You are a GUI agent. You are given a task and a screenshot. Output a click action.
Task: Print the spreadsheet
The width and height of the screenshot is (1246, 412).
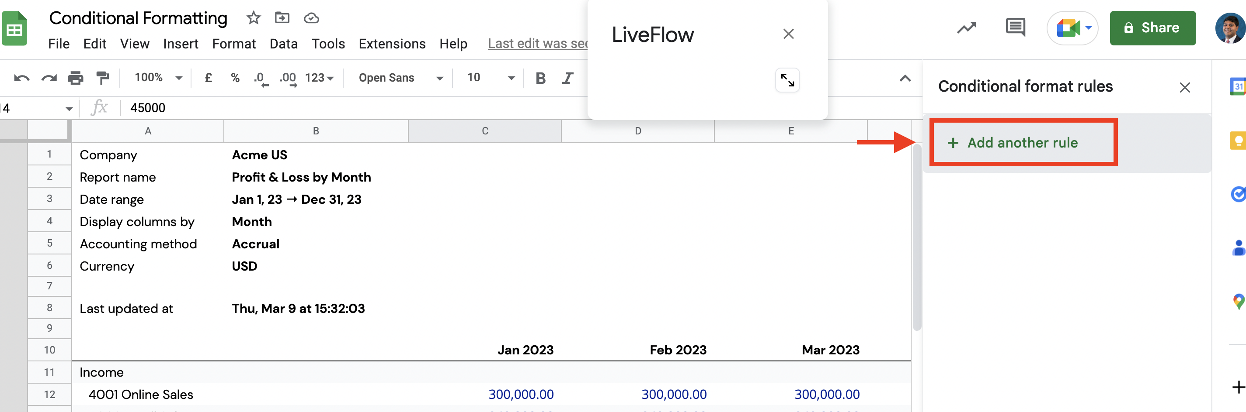(x=76, y=78)
